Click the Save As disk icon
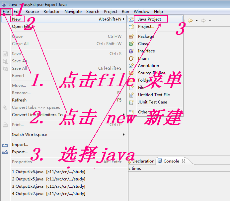Image resolution: width=230 pixels, height=201 pixels. [x=5, y=61]
